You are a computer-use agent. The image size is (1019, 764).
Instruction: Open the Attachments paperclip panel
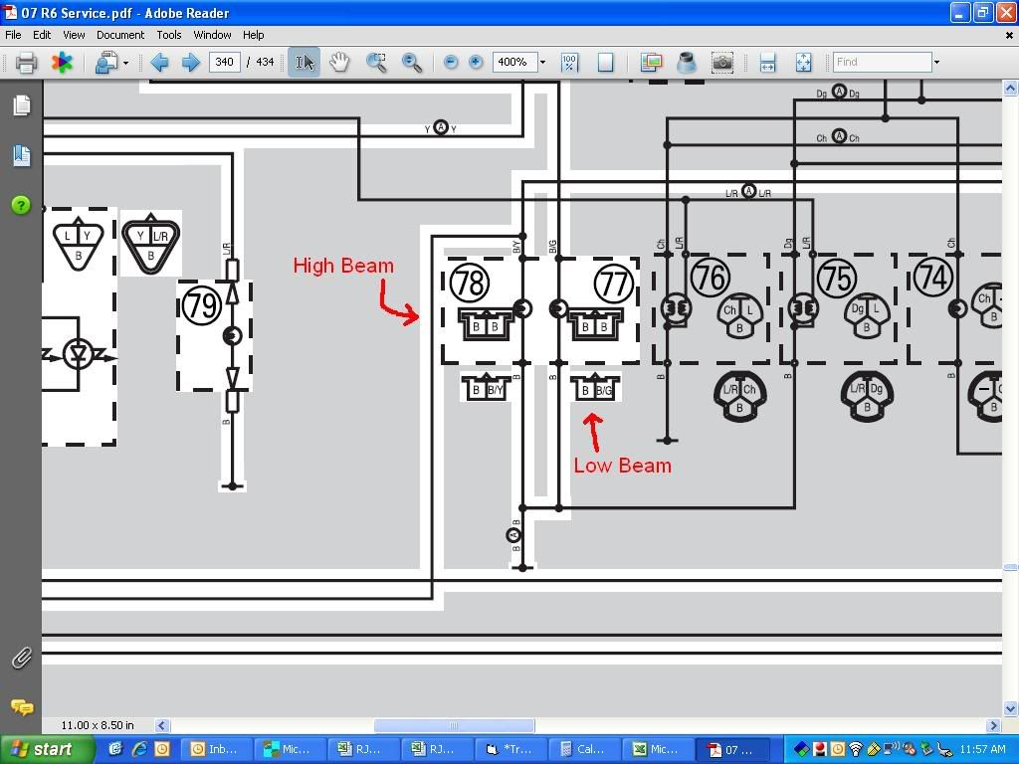(21, 658)
